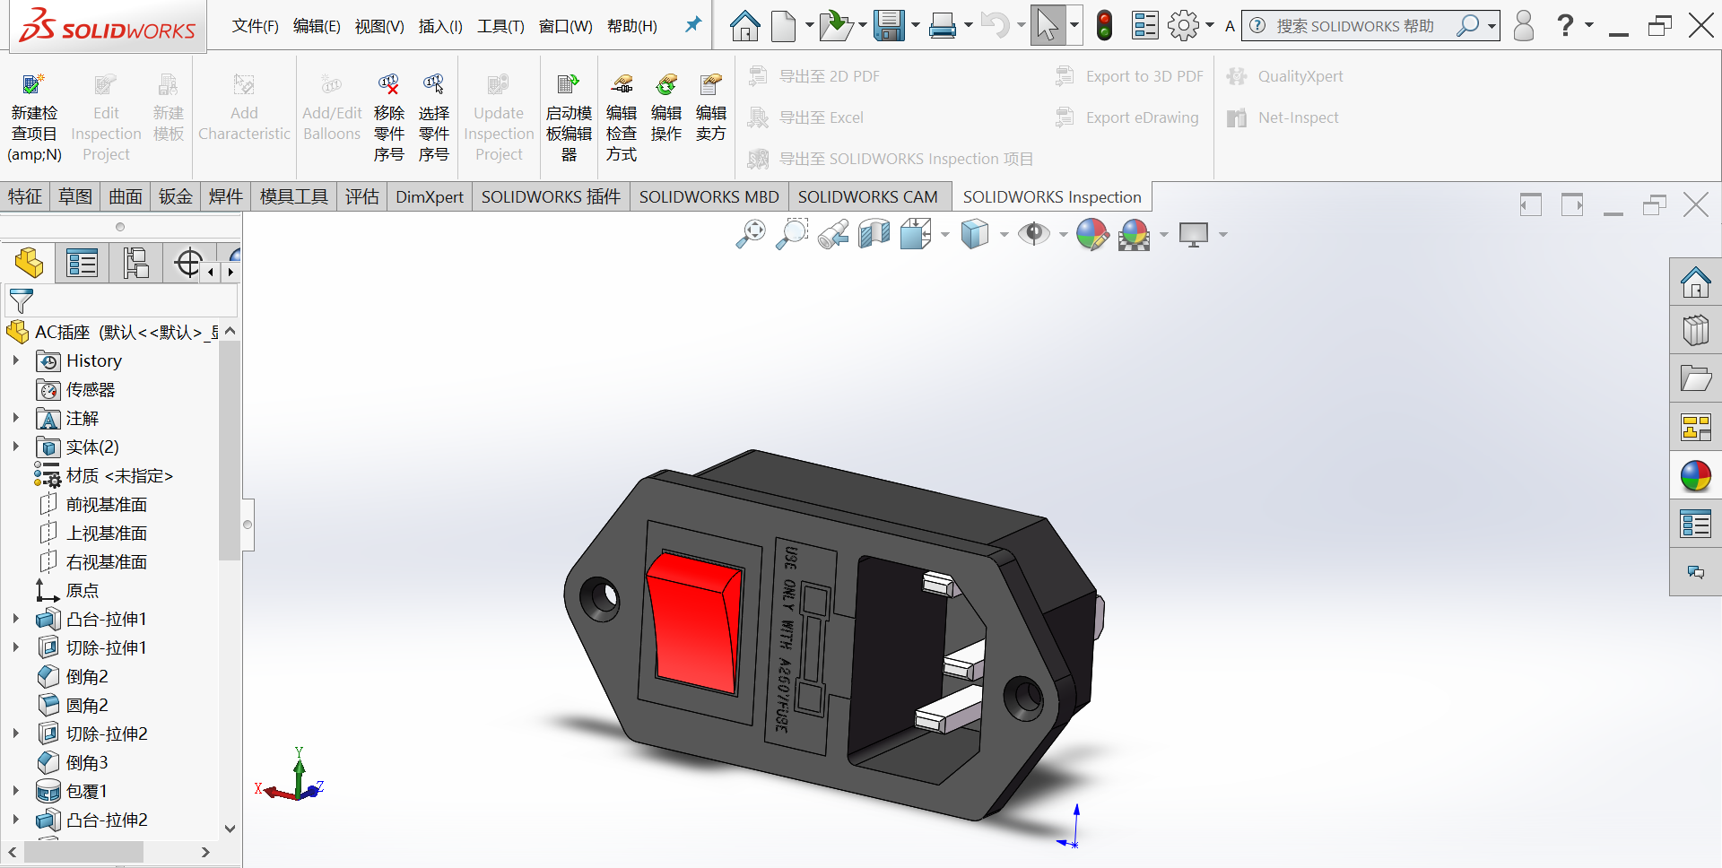Open the SOLIDWORKS Forum task pane tab

[1695, 572]
